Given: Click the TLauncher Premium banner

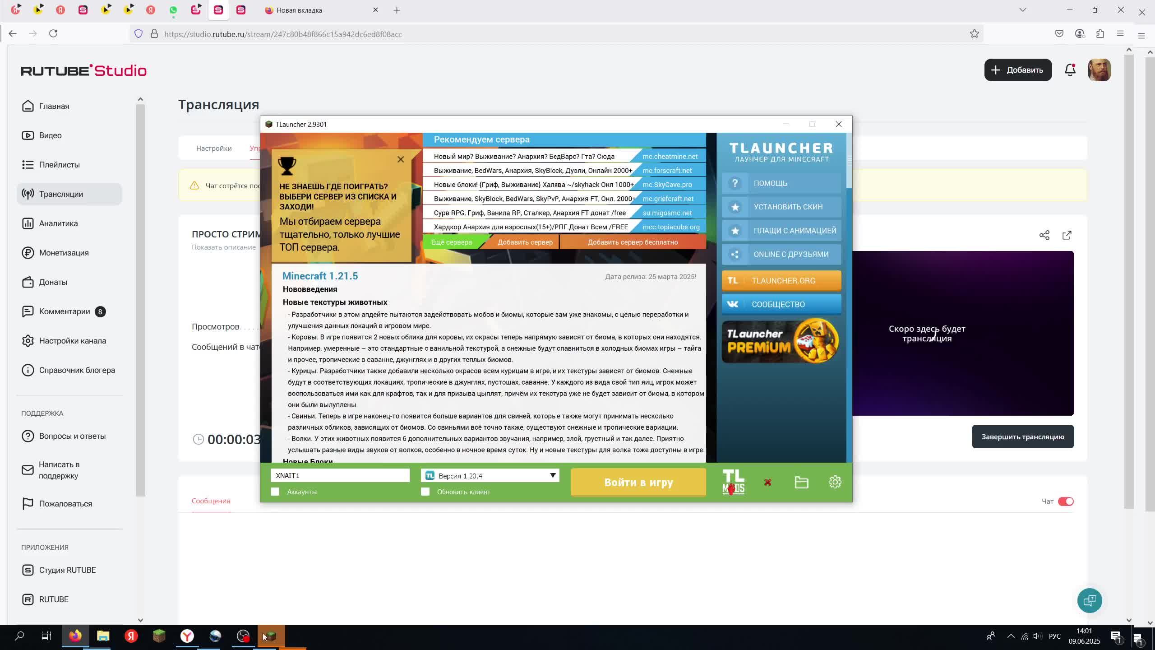Looking at the screenshot, I should point(781,341).
